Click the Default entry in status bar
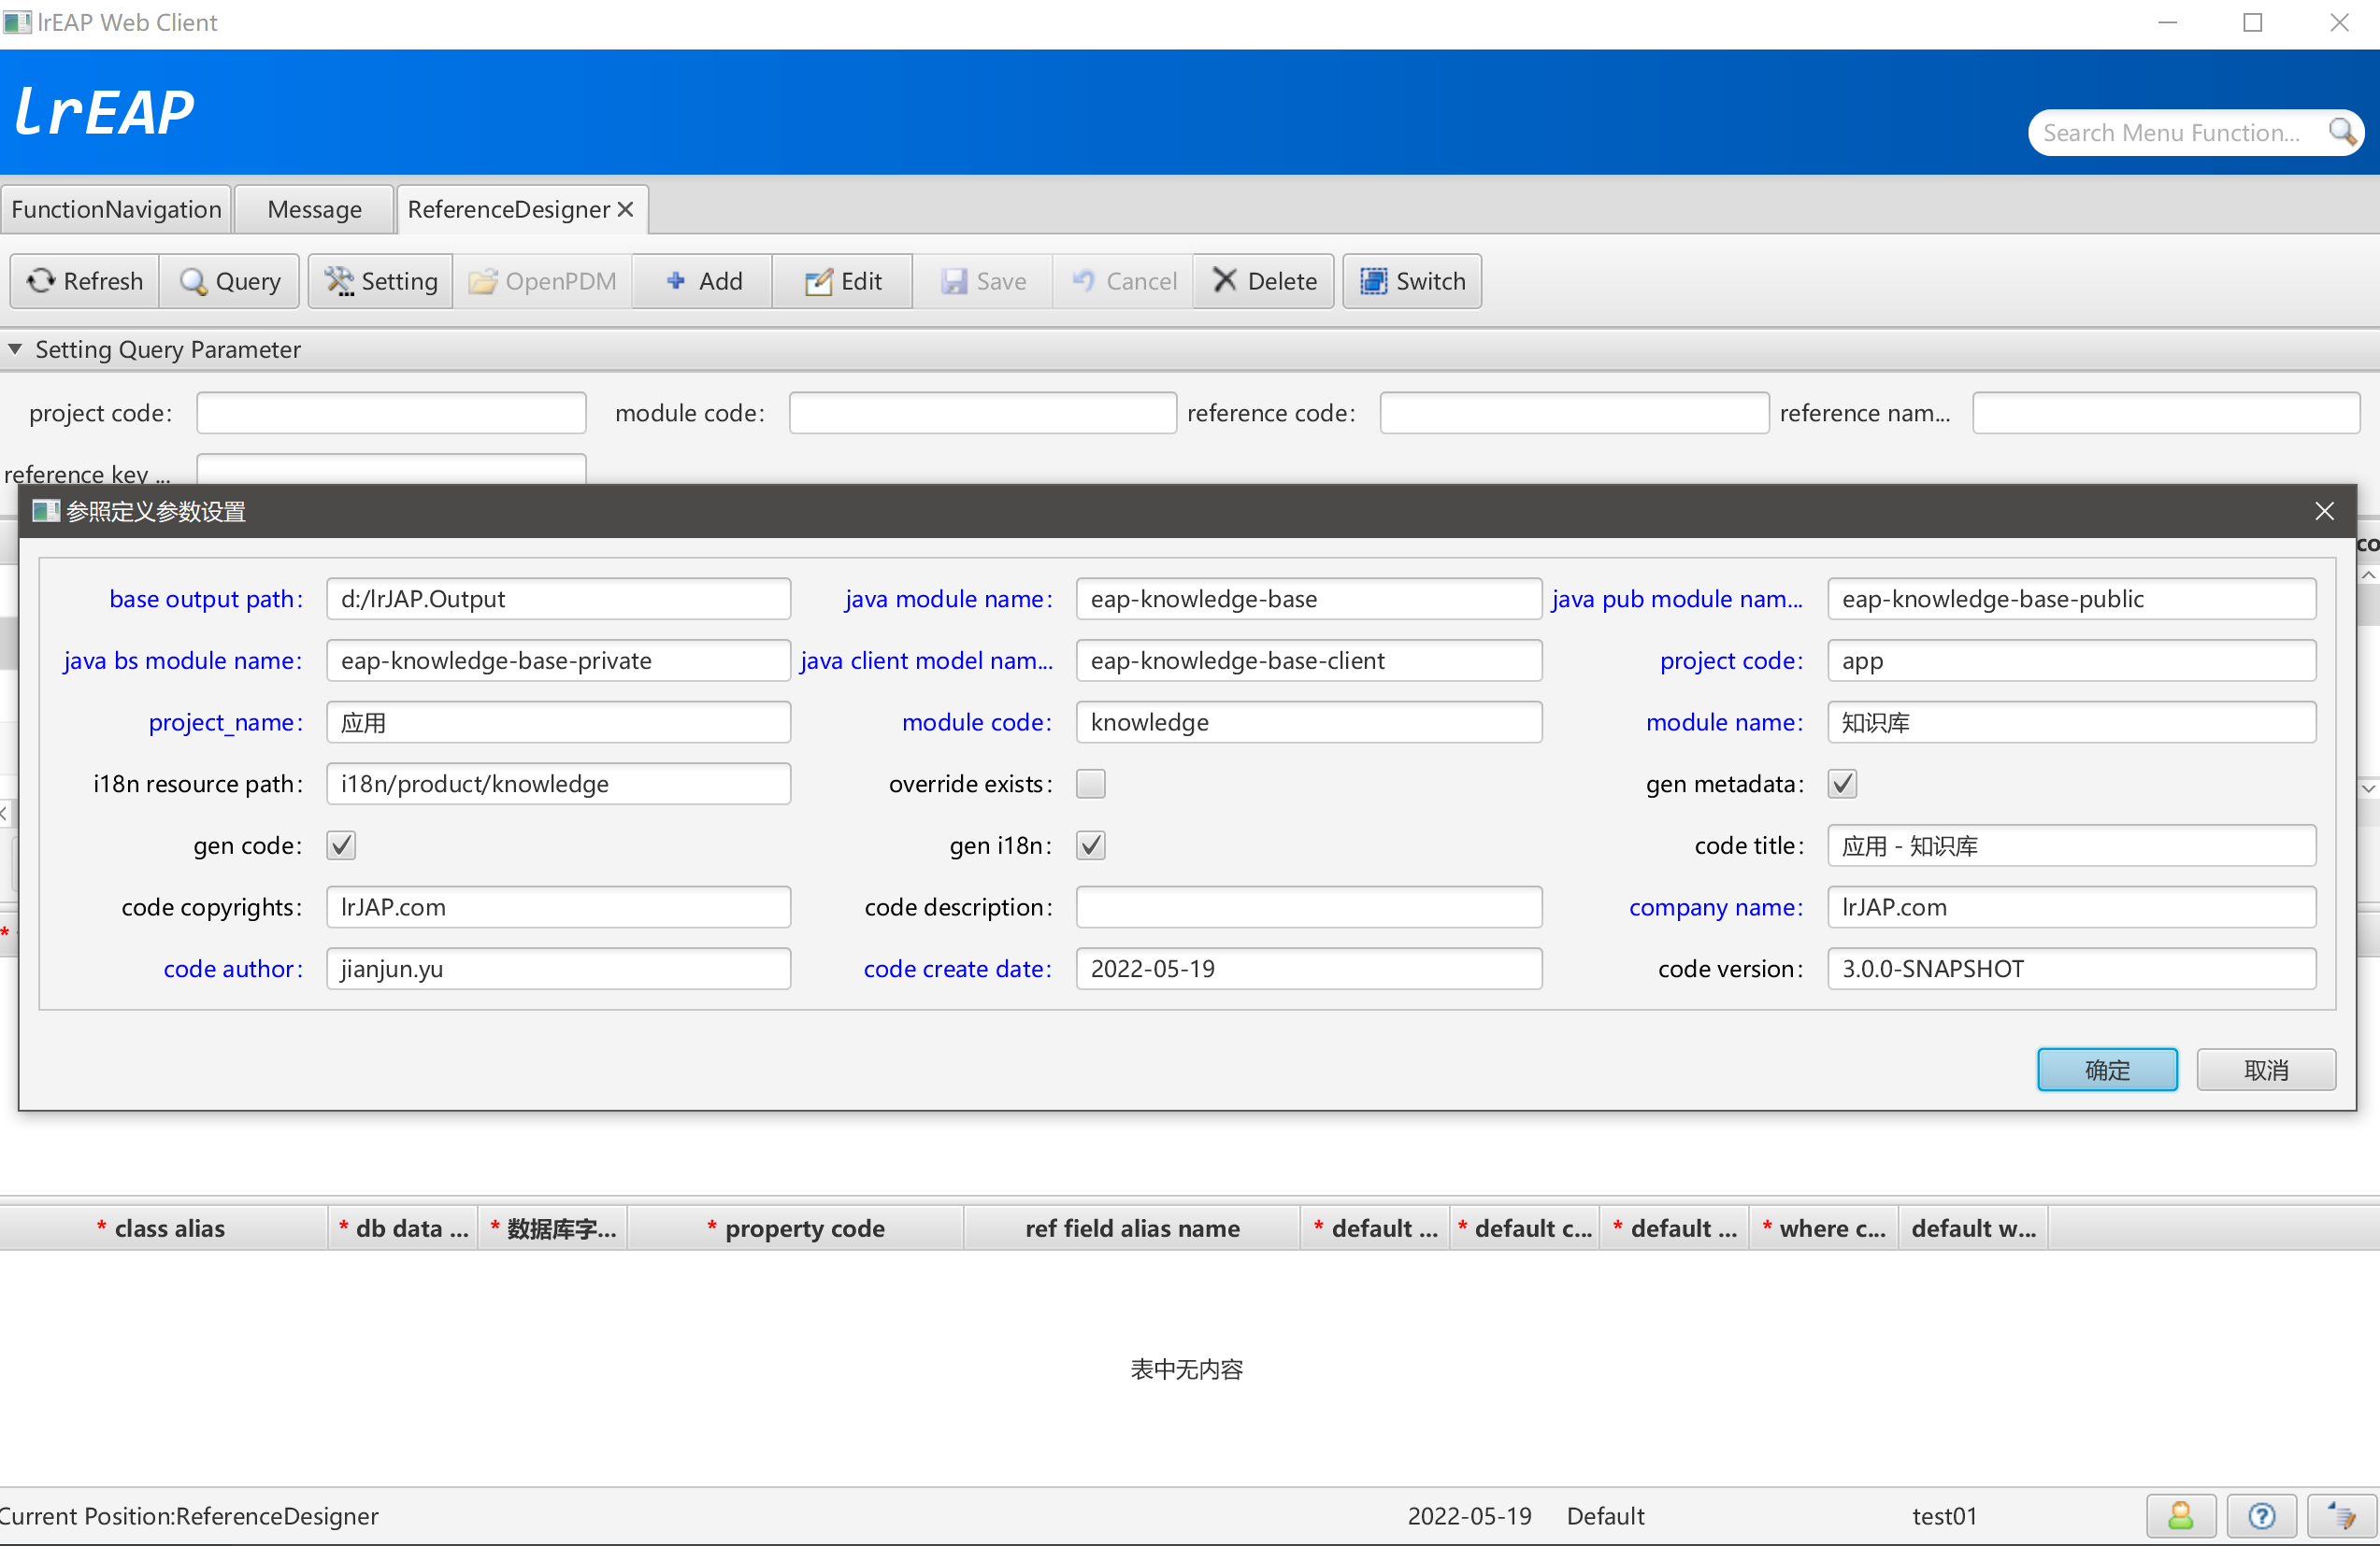2380x1546 pixels. (x=1605, y=1516)
